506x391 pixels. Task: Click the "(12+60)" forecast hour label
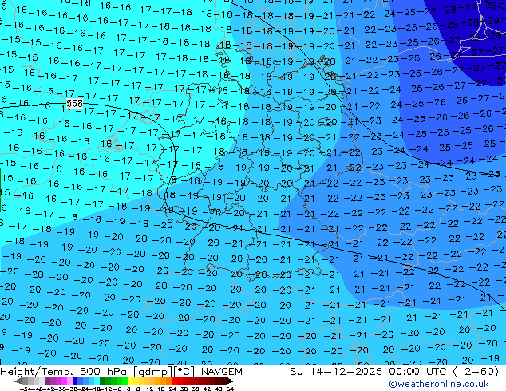(476, 372)
